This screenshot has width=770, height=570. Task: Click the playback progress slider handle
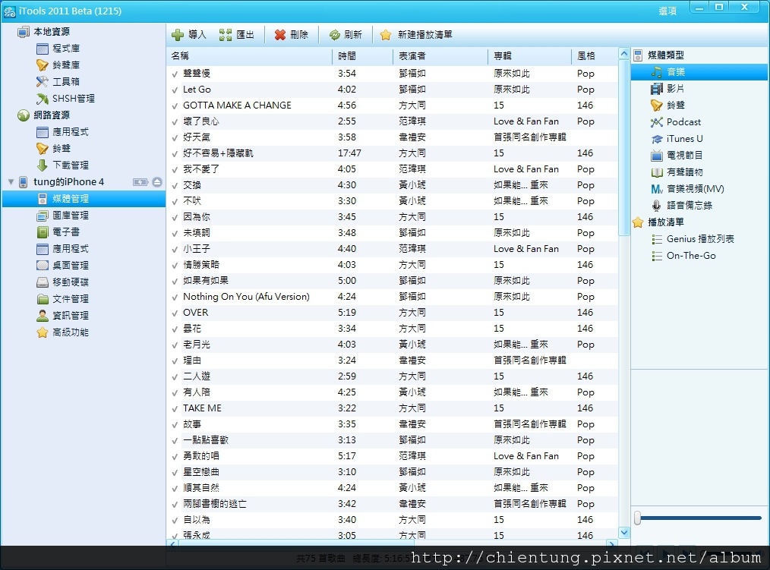click(637, 518)
